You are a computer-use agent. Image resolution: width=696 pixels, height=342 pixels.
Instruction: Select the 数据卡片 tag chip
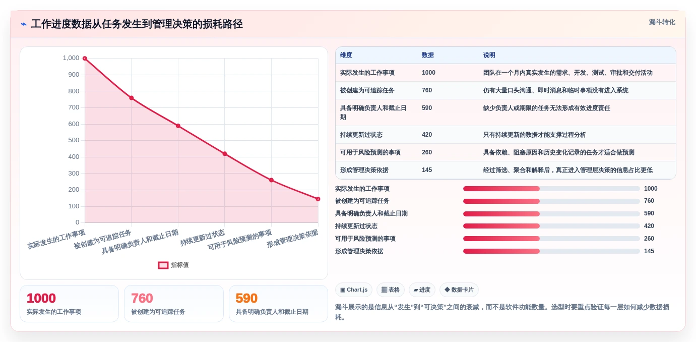coord(459,290)
